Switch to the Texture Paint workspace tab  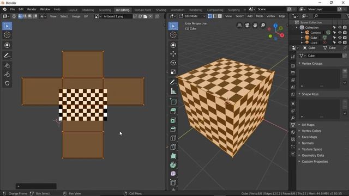coord(142,10)
